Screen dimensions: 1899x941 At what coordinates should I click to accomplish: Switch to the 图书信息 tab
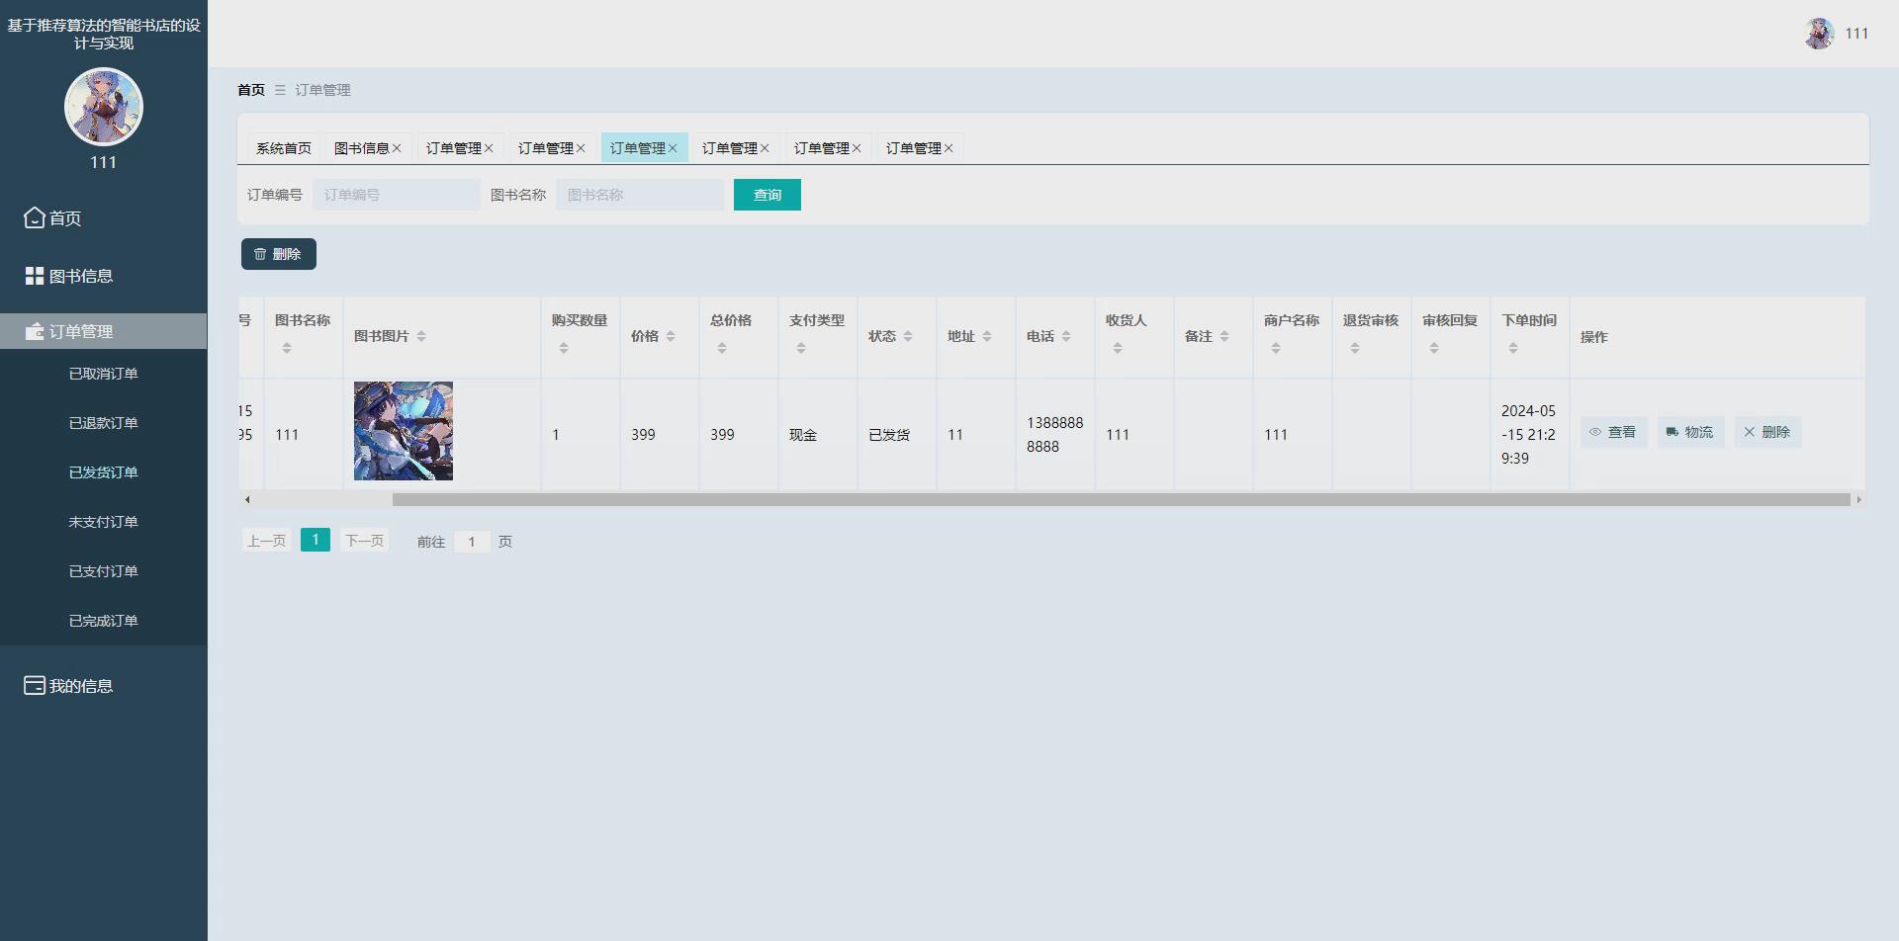[x=362, y=148]
